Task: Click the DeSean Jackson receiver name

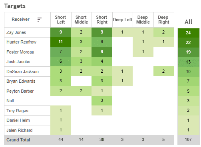Action: click(x=22, y=72)
